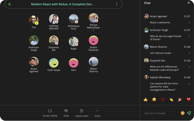Viewport: 194px width, 121px height.
Task: Send 100 points reaction
Action: click(163, 100)
